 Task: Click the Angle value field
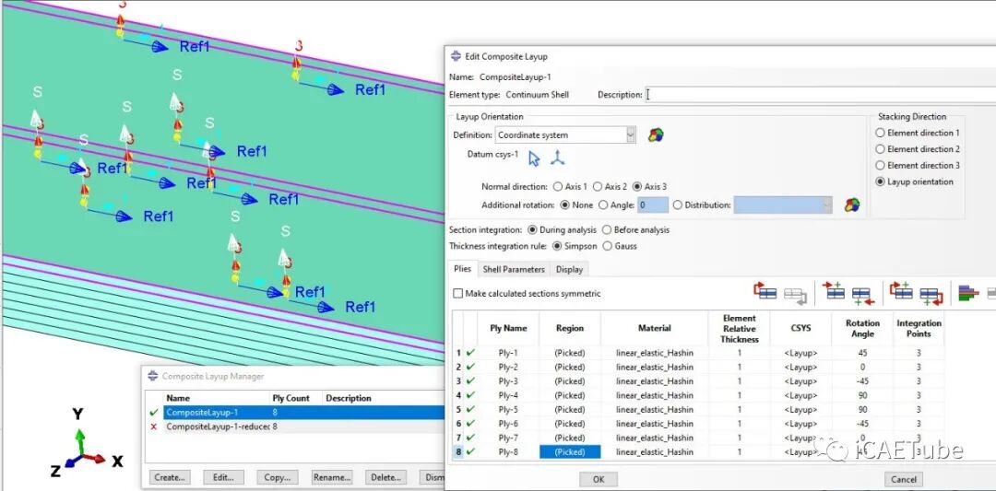(653, 205)
